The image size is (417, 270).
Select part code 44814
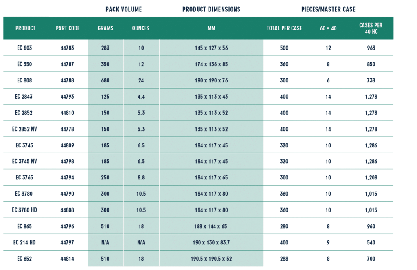click(68, 259)
